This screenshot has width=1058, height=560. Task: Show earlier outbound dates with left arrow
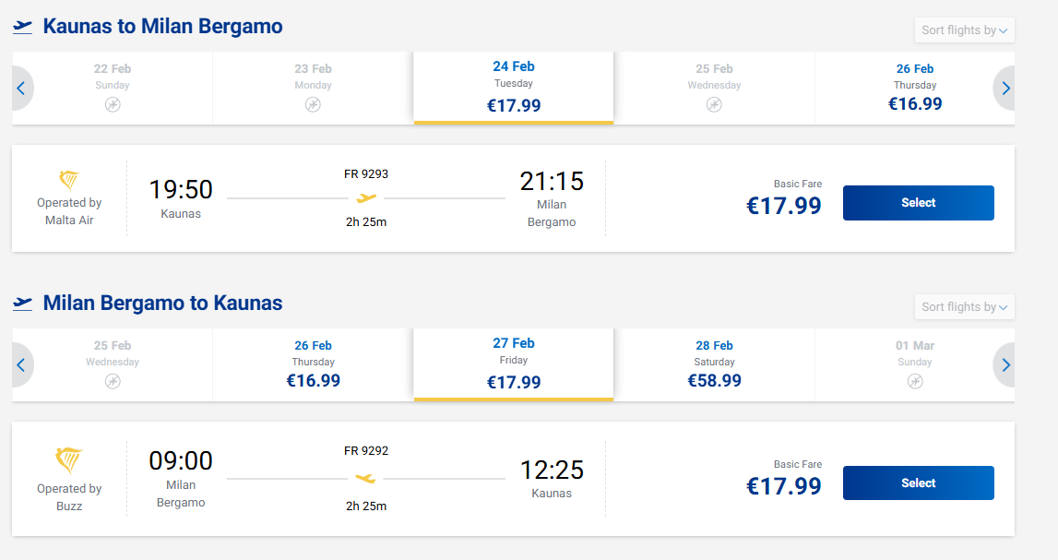pyautogui.click(x=20, y=89)
